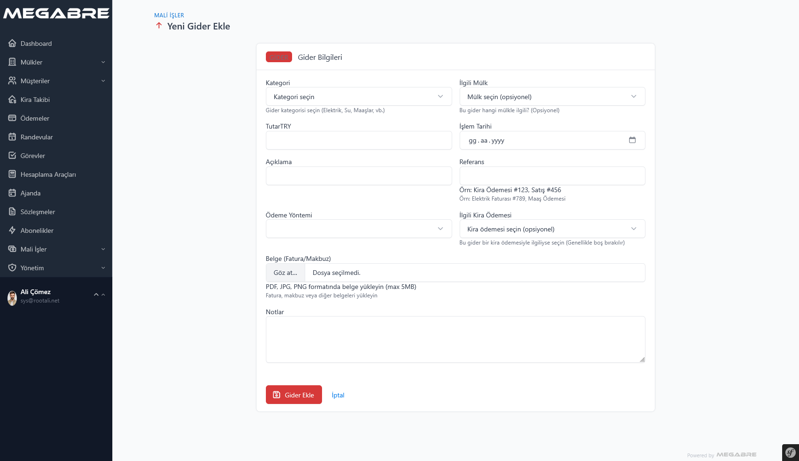This screenshot has height=461, width=799.
Task: Click the Dashboard home icon
Action: (12, 43)
